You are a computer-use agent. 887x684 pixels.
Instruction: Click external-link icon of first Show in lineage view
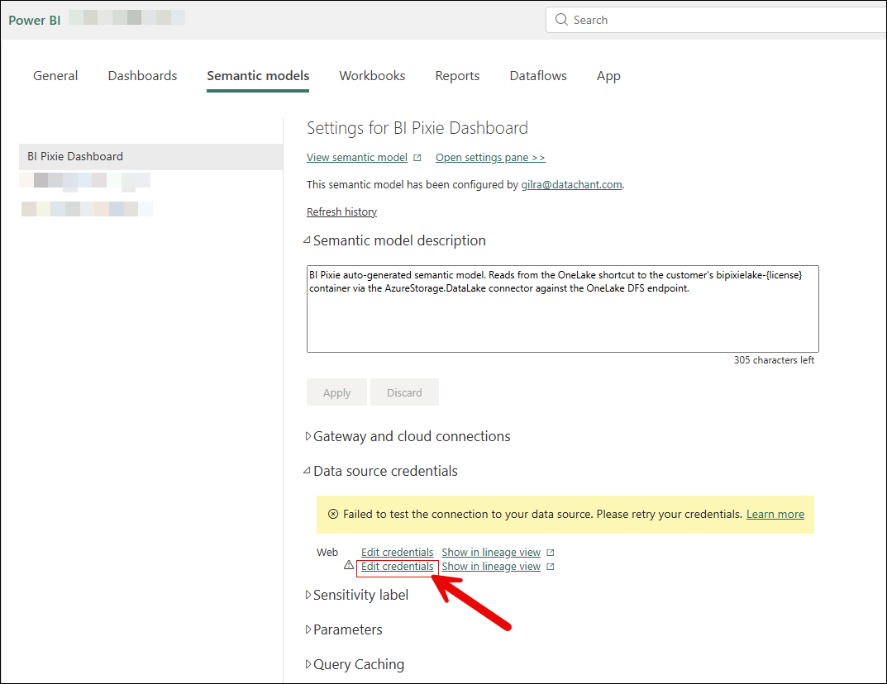click(x=551, y=553)
